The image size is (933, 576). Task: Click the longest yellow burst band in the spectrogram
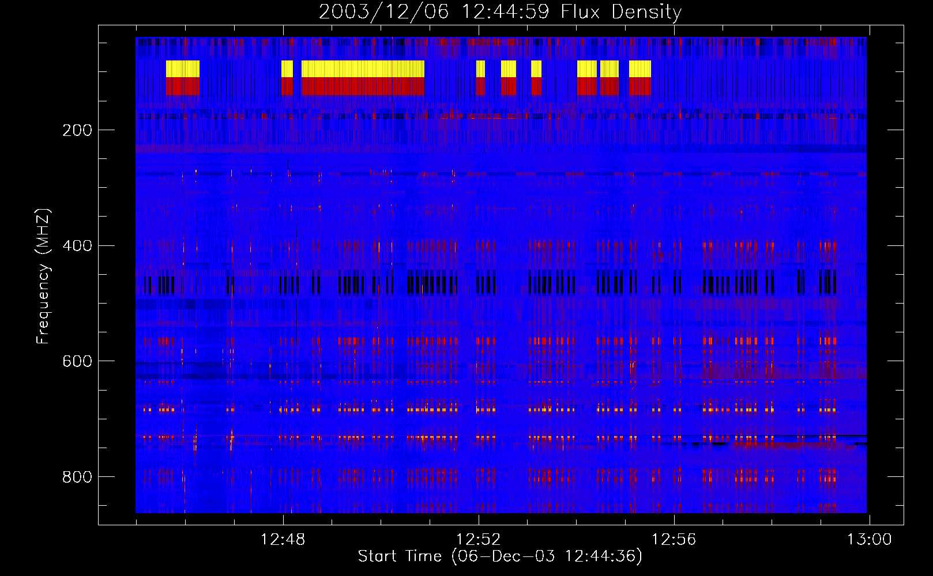click(x=363, y=69)
